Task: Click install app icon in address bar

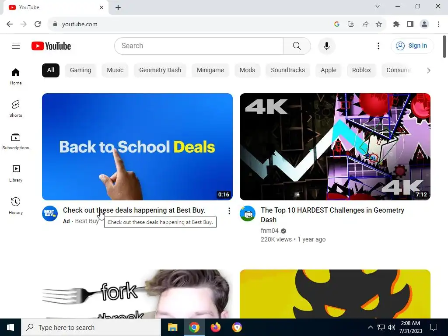Action: (350, 24)
